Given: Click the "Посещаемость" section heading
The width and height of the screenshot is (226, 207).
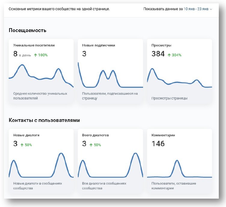Looking at the screenshot, I should (28, 30).
